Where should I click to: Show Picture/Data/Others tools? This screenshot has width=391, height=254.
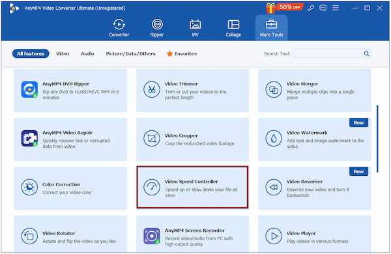click(x=130, y=53)
